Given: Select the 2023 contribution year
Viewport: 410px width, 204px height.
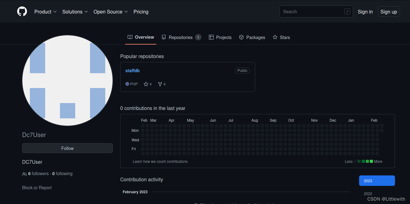Looking at the screenshot, I should point(377,181).
